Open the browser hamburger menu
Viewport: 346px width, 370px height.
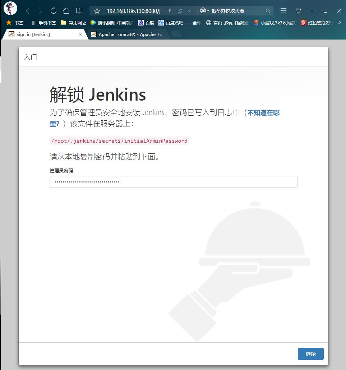tap(283, 11)
